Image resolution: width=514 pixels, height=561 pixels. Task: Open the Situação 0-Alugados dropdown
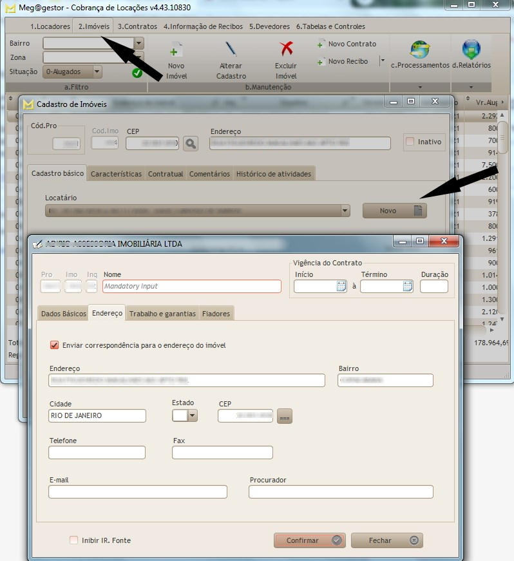(97, 72)
